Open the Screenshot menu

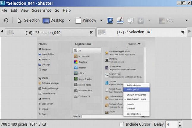tap(41, 10)
